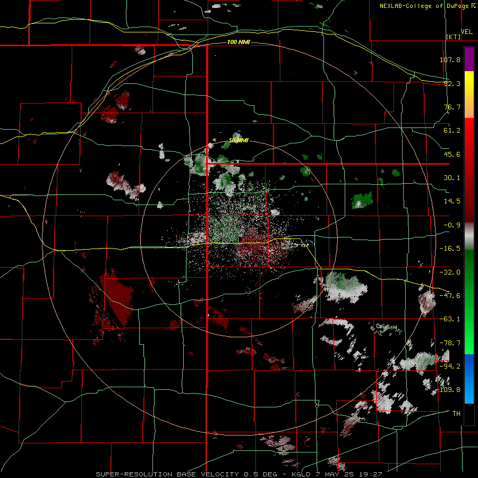Click the VEL legend title
478x478 pixels.
pyautogui.click(x=466, y=32)
